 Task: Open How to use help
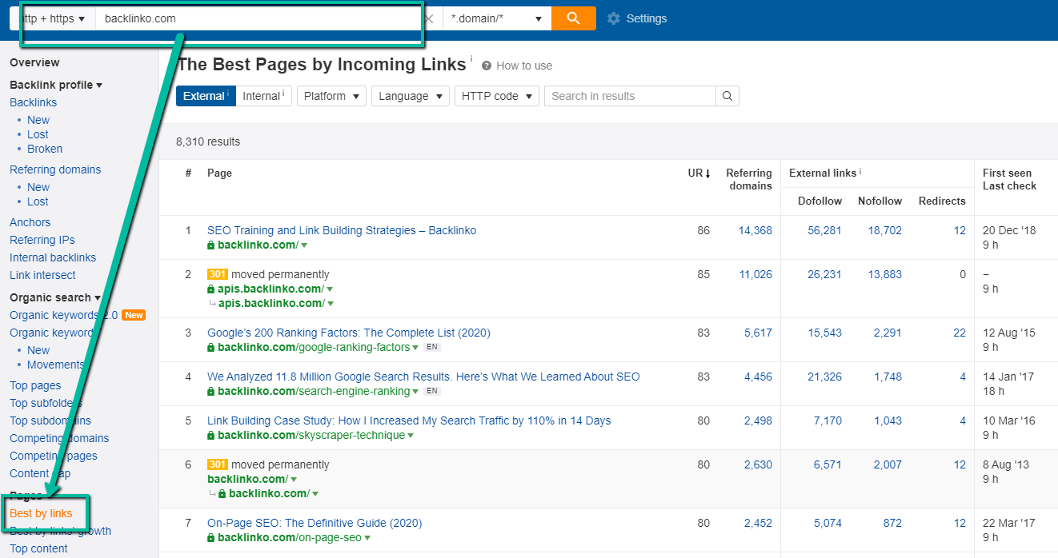coord(517,66)
